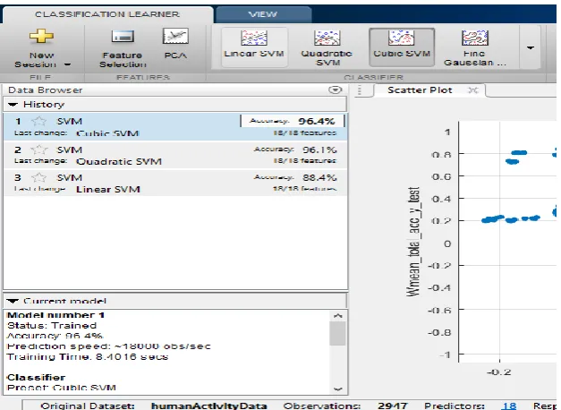561x410 pixels.
Task: Star model 3 Linear SVM as favorite
Action: 38,177
